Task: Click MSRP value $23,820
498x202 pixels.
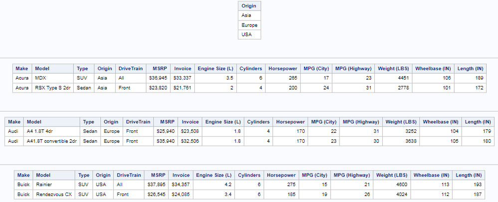Action: pos(159,88)
